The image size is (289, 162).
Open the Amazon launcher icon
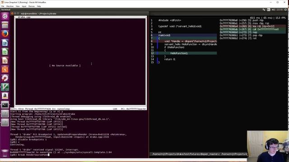click(5, 96)
